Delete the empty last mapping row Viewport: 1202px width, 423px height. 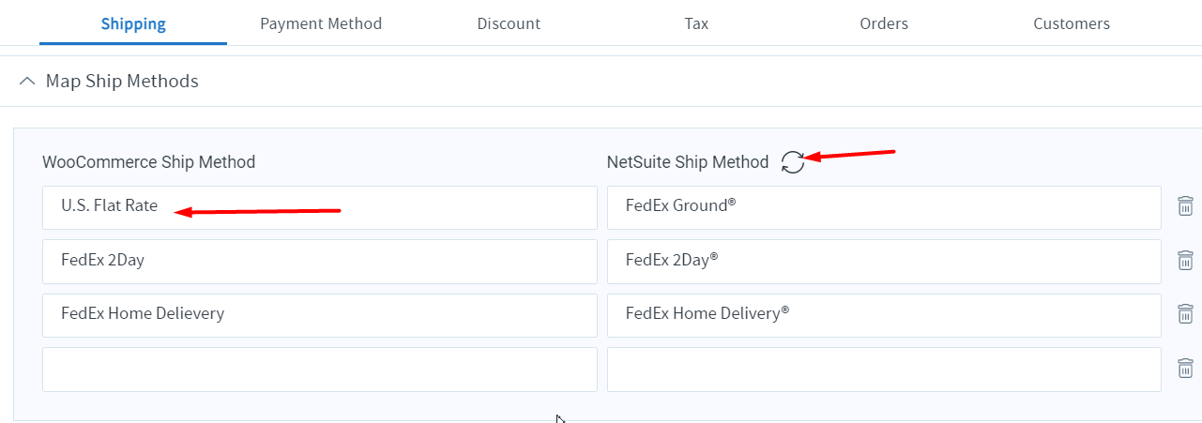click(x=1185, y=369)
